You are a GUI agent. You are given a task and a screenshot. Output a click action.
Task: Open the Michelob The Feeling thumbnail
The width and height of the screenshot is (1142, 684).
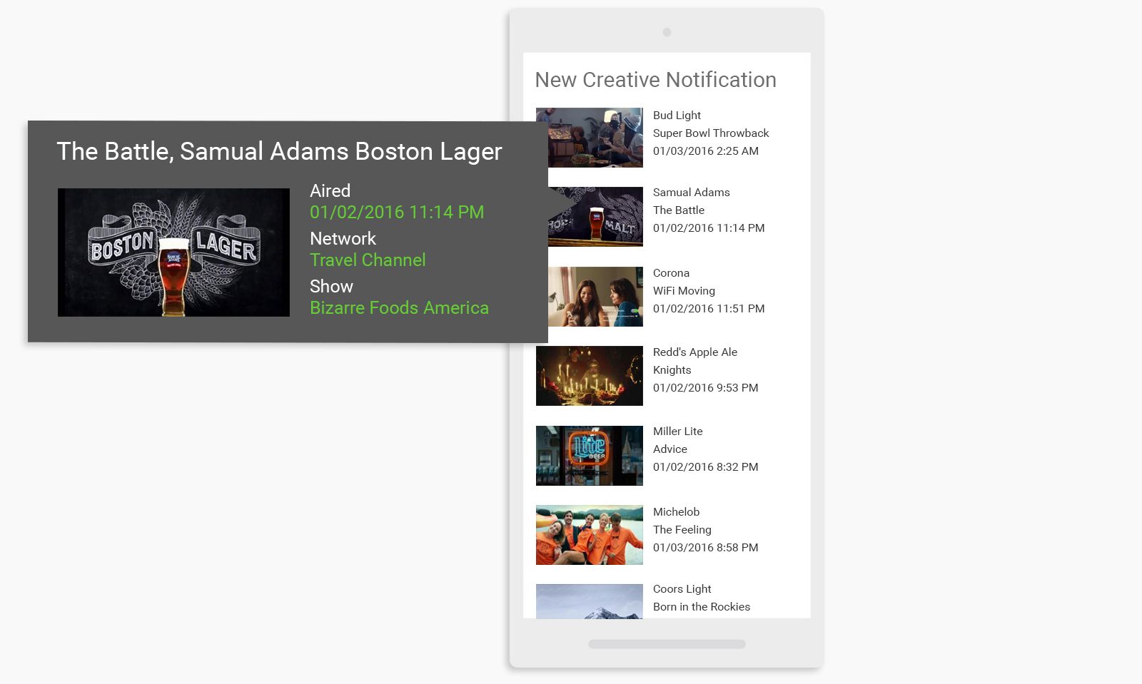590,535
